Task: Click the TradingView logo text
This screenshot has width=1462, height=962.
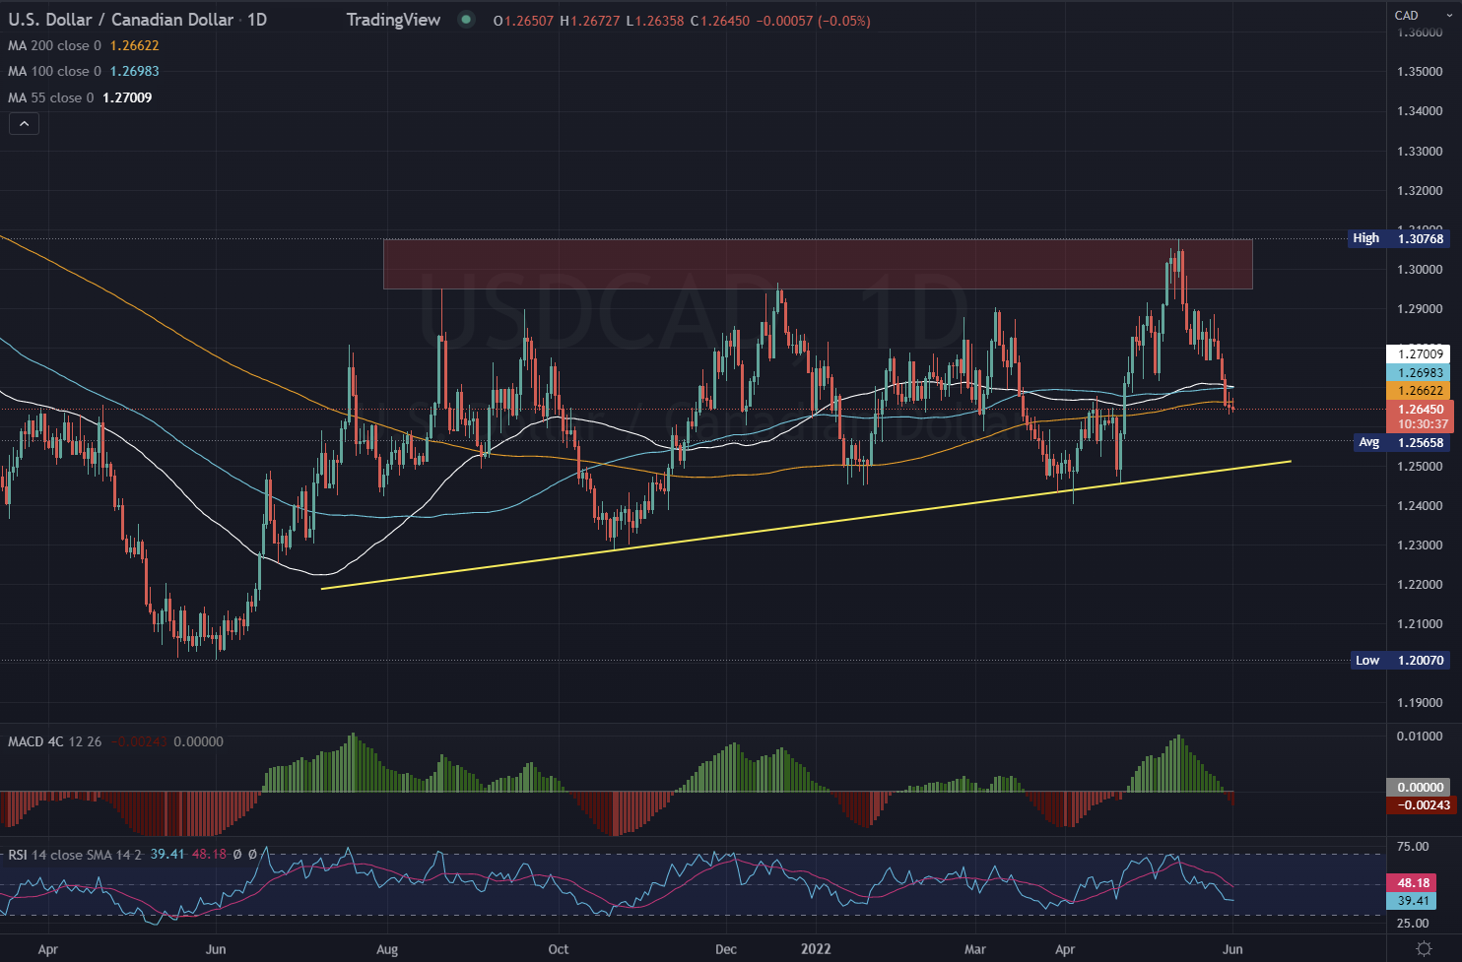Action: pos(393,20)
